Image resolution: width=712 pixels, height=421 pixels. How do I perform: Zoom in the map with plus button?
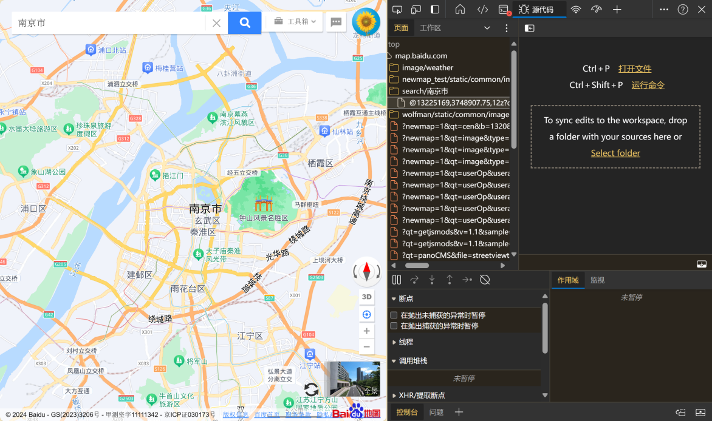tap(366, 331)
